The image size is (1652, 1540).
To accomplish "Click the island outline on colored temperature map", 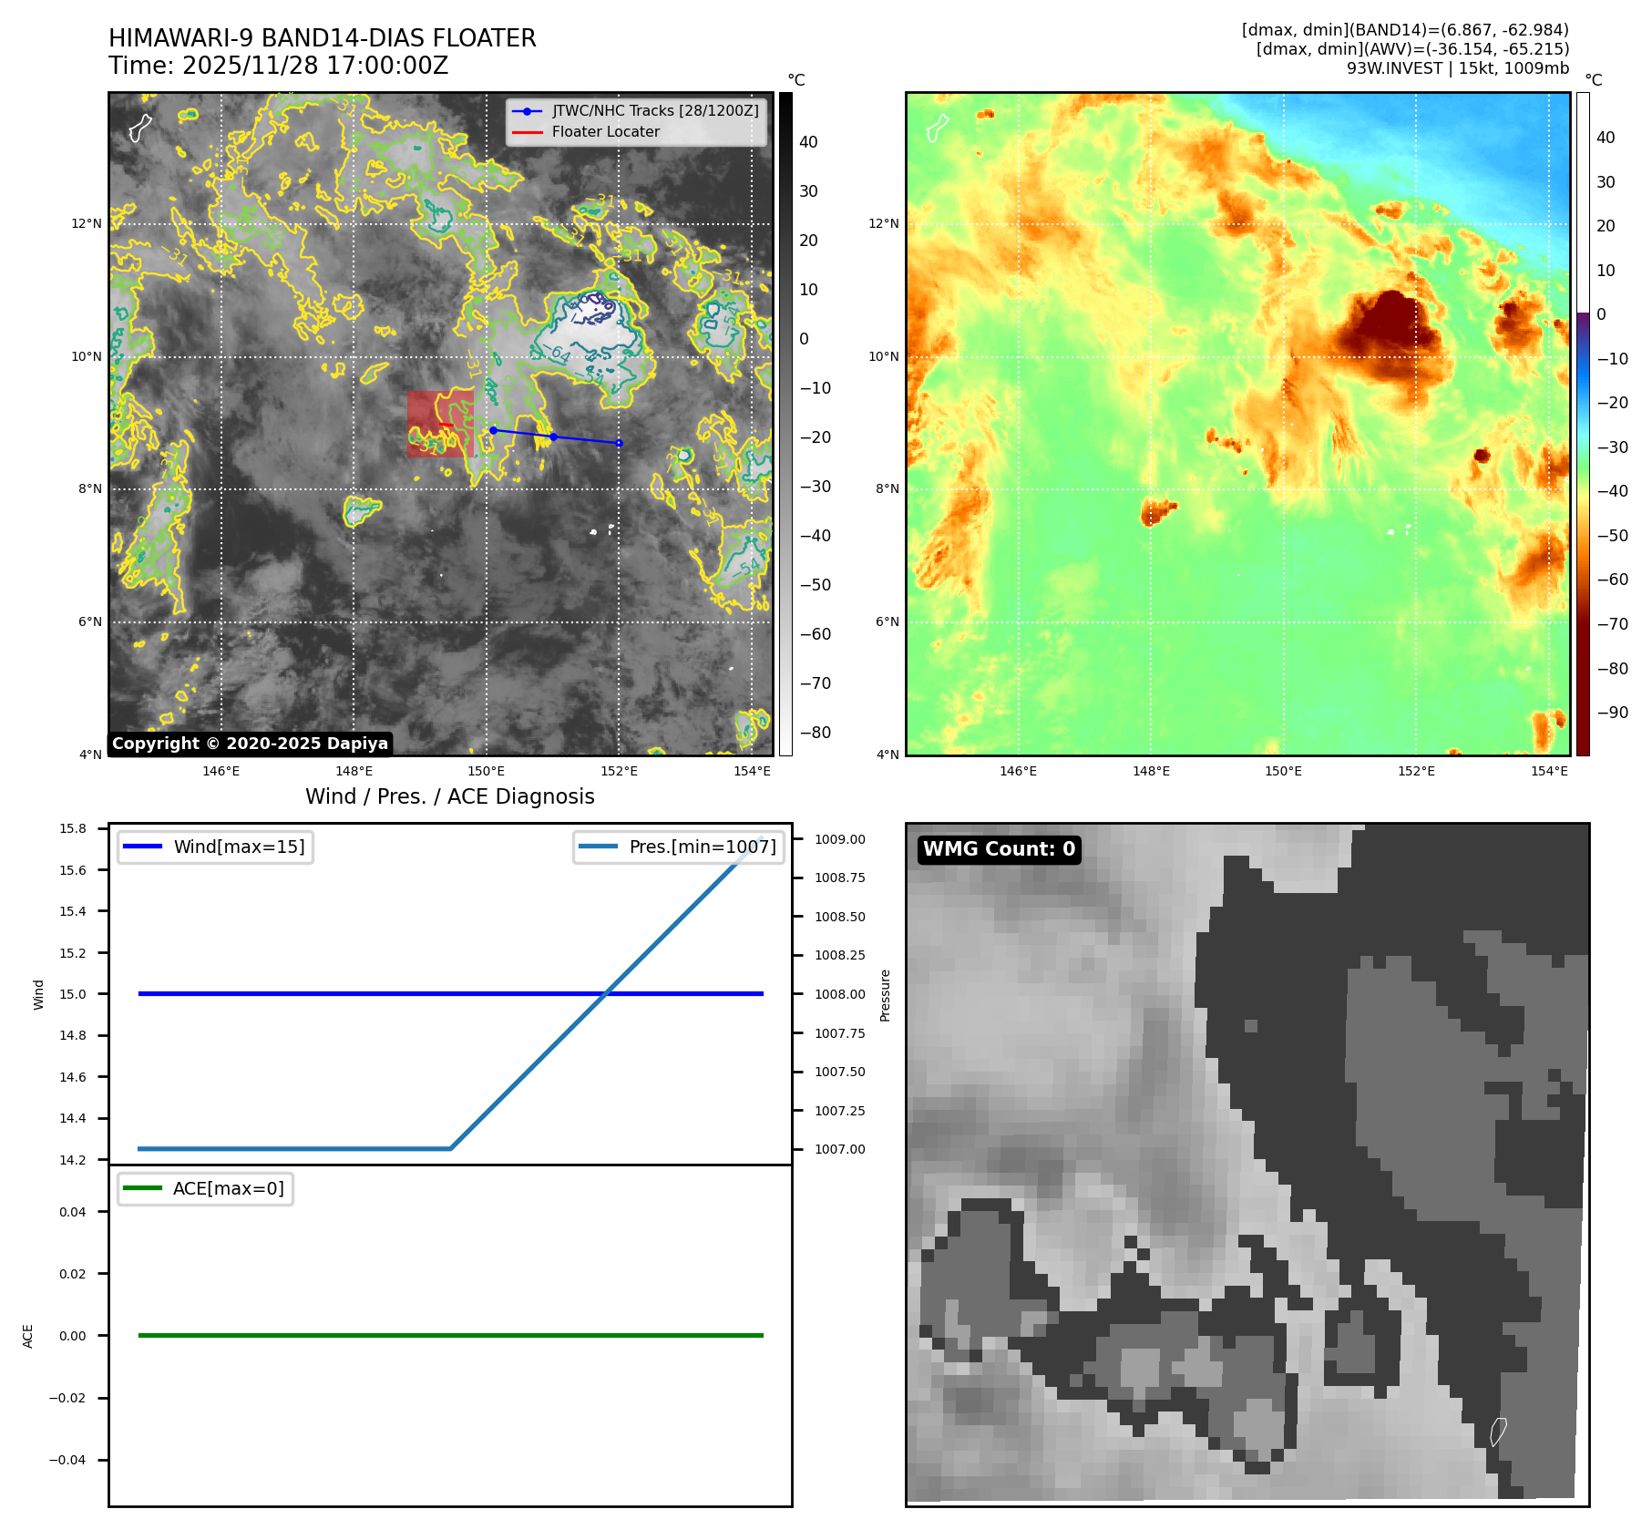I will 937,128.
